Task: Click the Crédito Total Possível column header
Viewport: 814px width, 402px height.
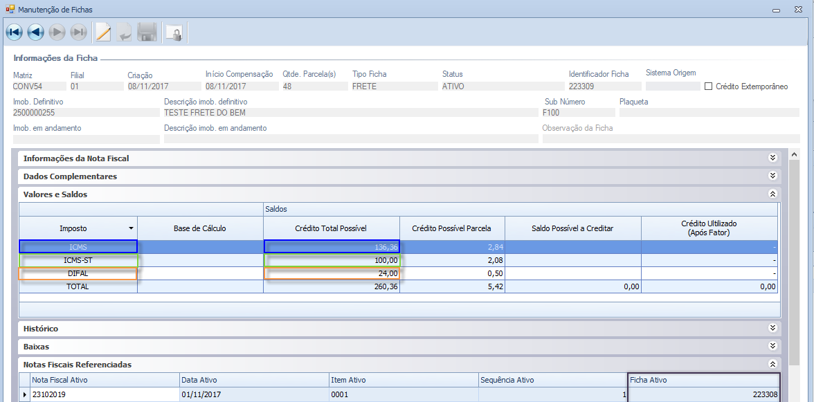Action: click(x=331, y=228)
